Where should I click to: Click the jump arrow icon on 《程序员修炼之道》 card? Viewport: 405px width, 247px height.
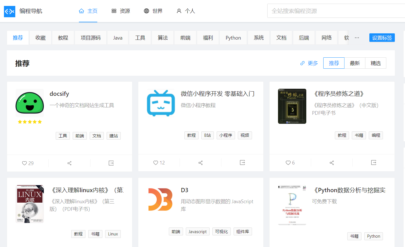click(374, 162)
